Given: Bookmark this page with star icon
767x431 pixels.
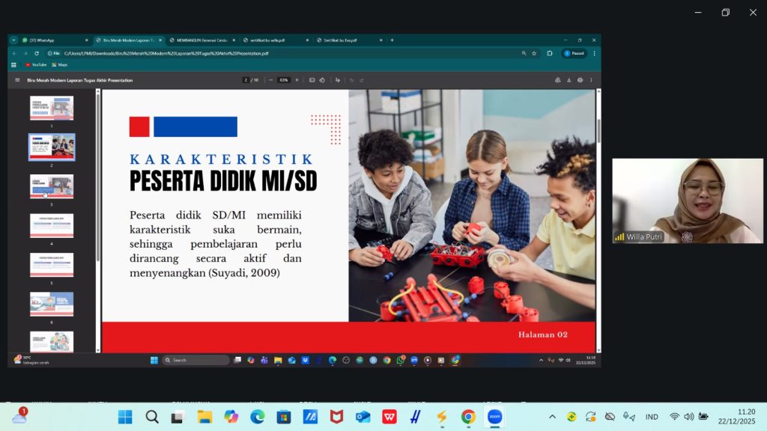Looking at the screenshot, I should (x=534, y=53).
